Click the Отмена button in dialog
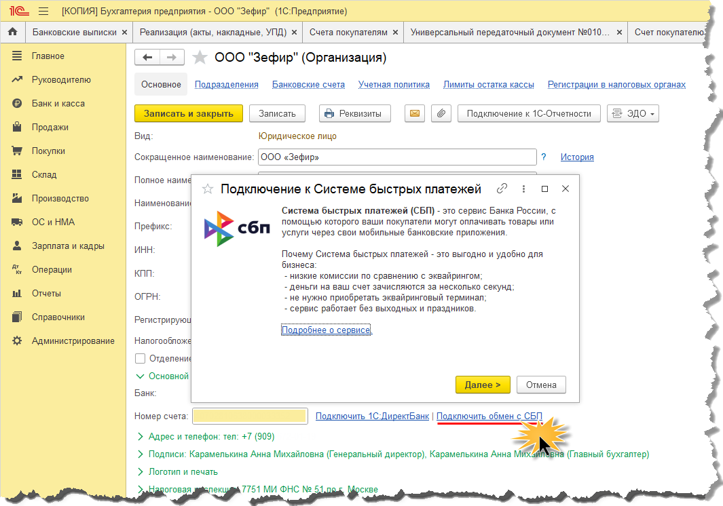The width and height of the screenshot is (723, 506). point(541,385)
